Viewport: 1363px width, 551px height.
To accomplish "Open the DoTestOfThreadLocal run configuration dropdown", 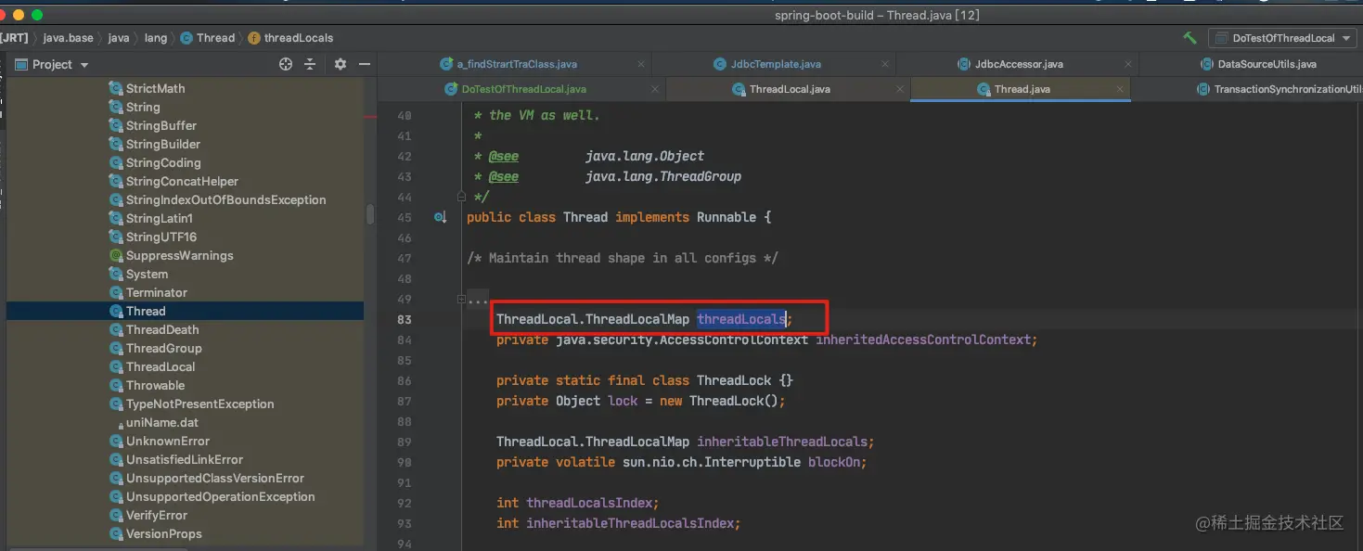I will (x=1284, y=38).
